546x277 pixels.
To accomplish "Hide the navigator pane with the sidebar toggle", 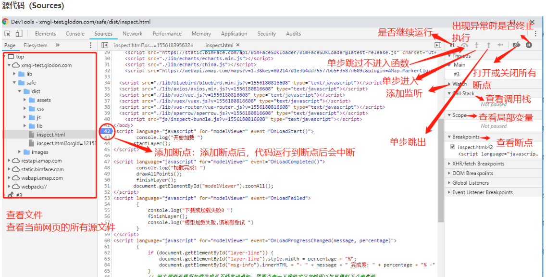I will tap(104, 45).
